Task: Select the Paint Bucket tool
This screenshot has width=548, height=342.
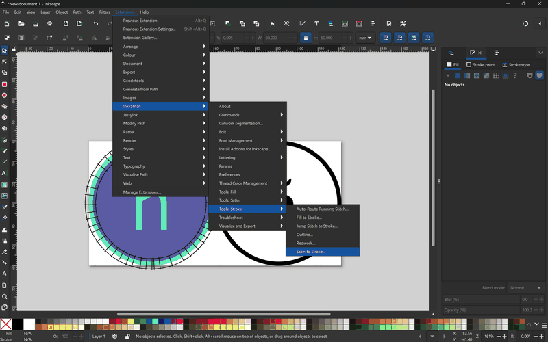Action: [x=4, y=218]
